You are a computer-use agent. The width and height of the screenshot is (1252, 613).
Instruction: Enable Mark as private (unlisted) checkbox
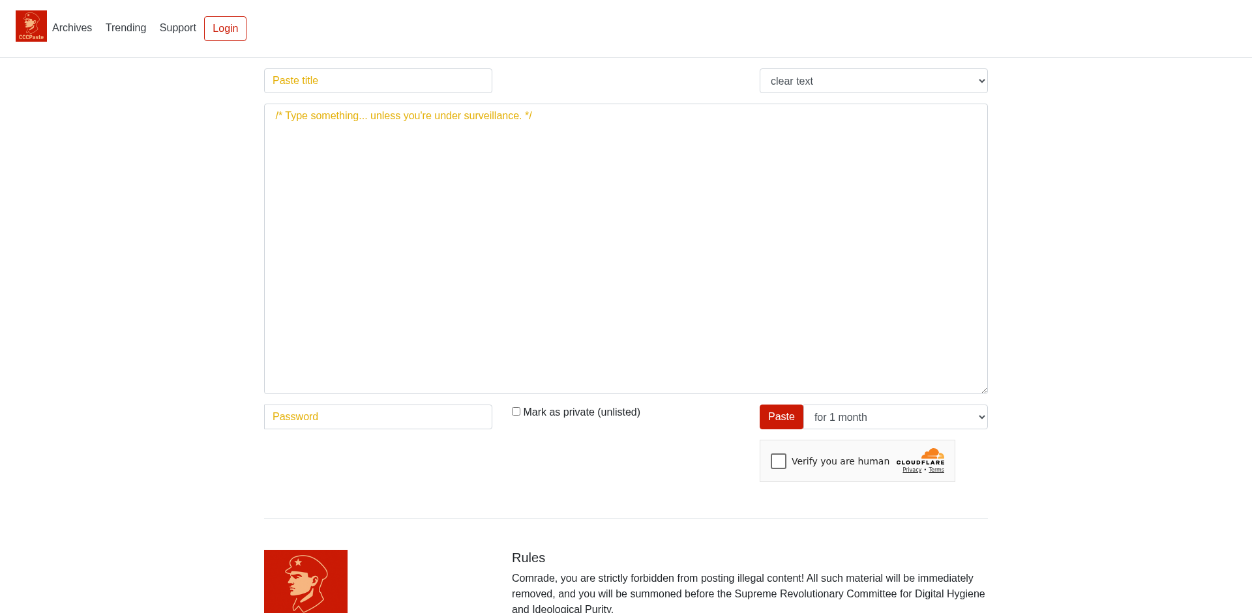coord(516,412)
